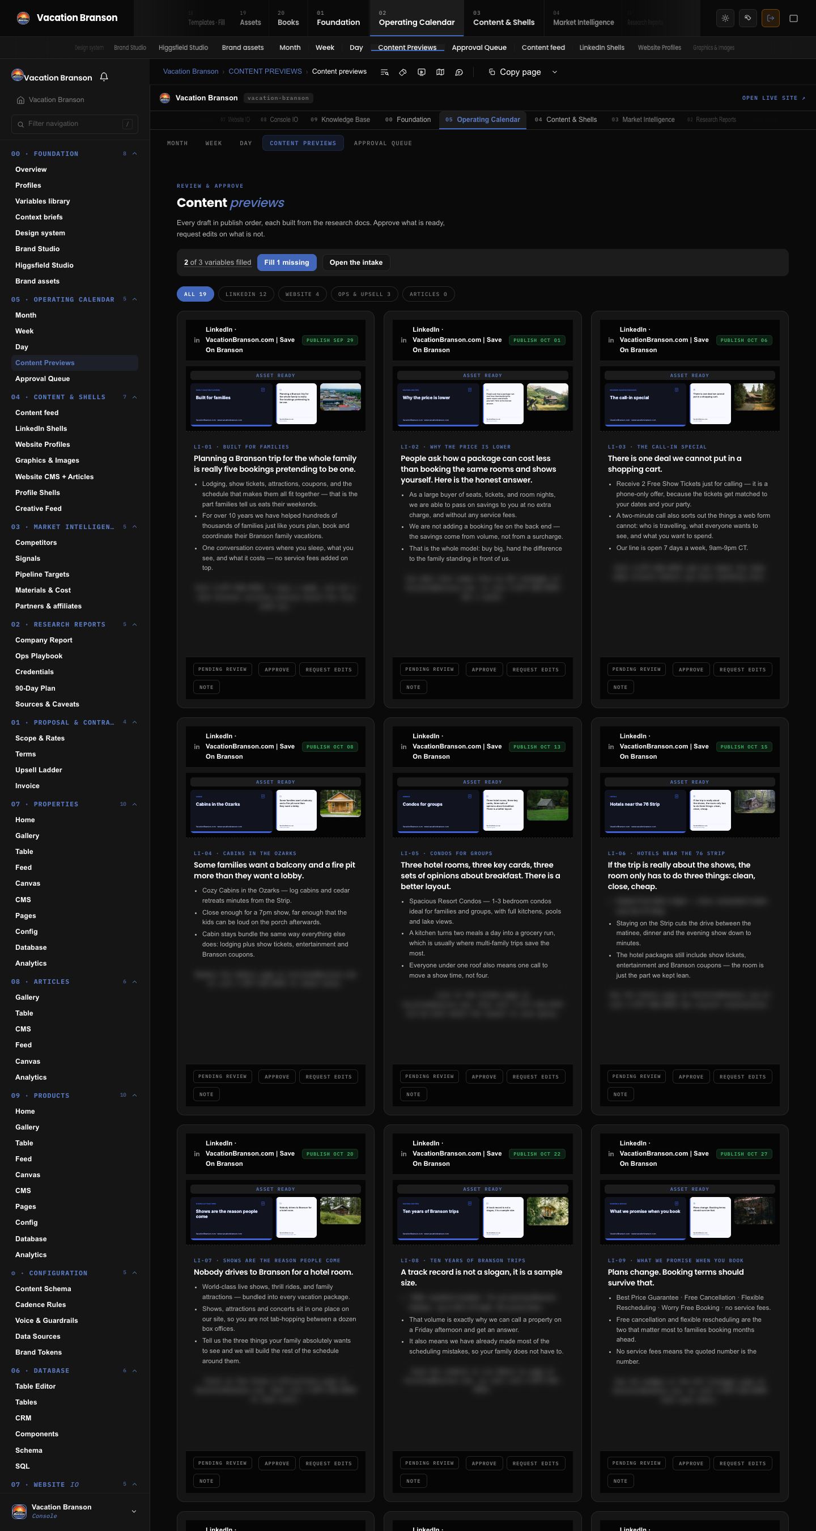Open the search-list icon beside breadcrumb
The image size is (816, 1531).
[x=384, y=72]
